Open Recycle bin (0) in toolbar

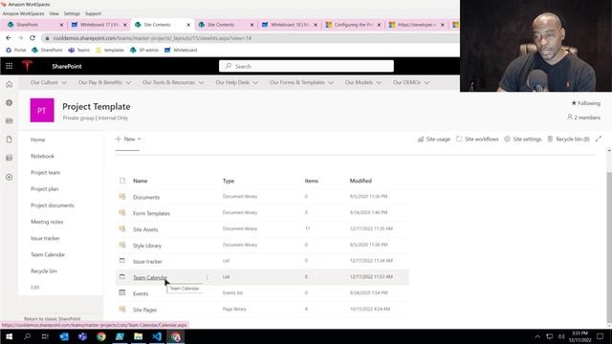pyautogui.click(x=568, y=139)
